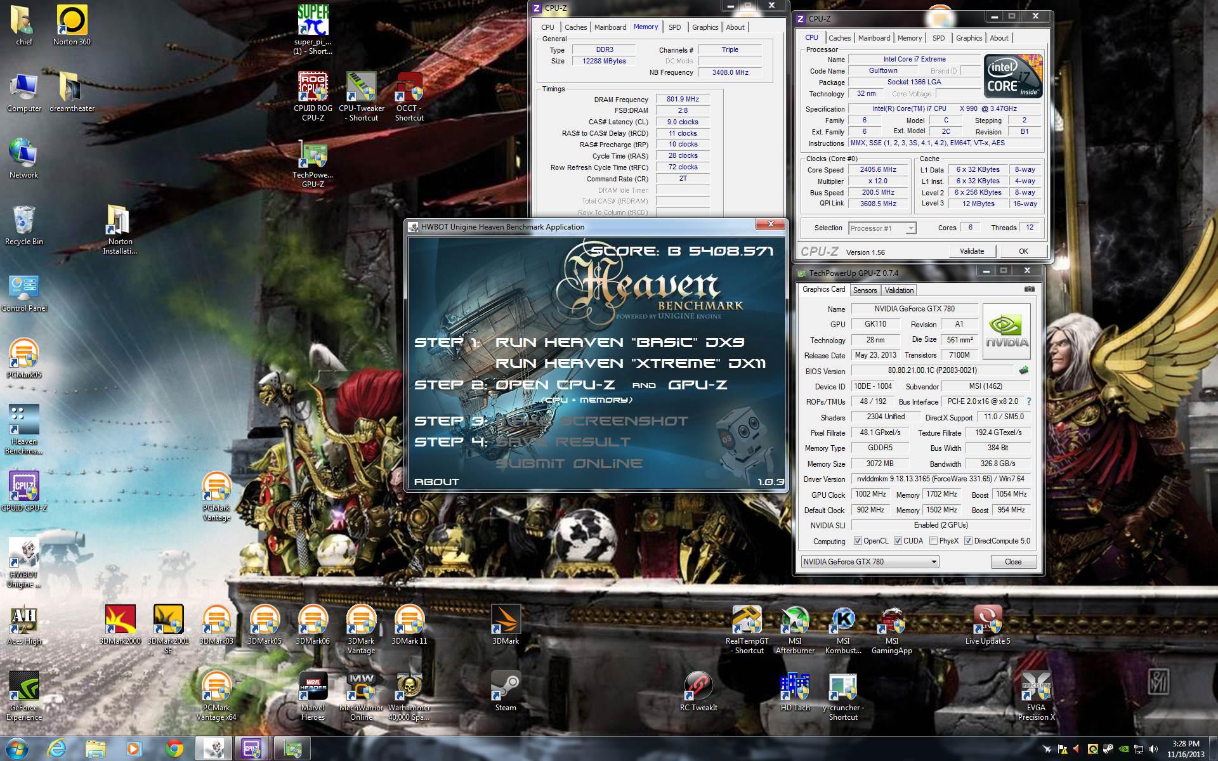This screenshot has height=761, width=1218.
Task: Click GPU-Z screenshot camera icon
Action: click(x=1029, y=289)
